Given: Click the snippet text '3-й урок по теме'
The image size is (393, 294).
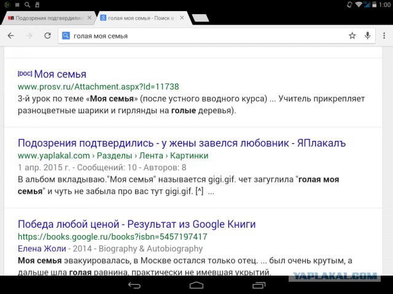Looking at the screenshot, I should (50, 99).
